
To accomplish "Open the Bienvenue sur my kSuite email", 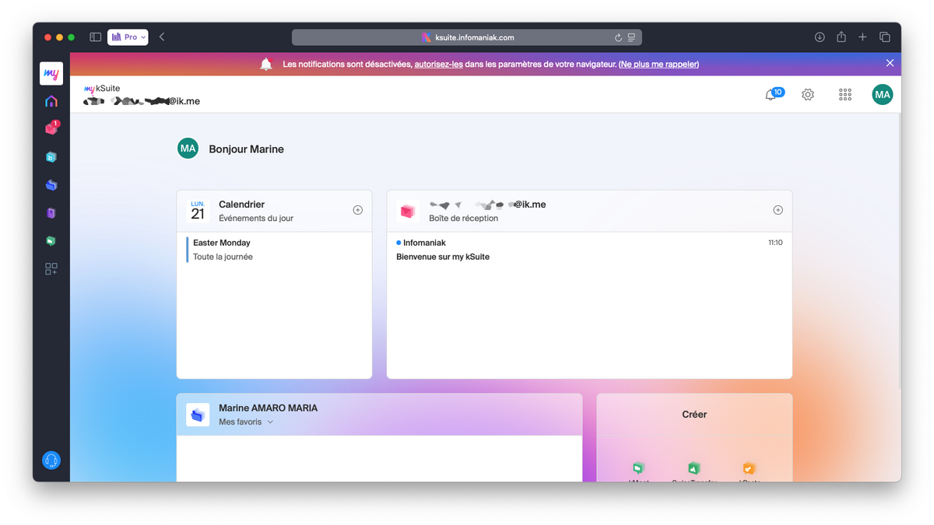I will pyautogui.click(x=589, y=250).
